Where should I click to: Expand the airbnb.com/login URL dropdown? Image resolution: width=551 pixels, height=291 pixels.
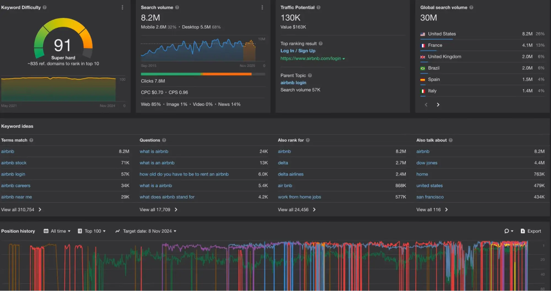click(344, 59)
